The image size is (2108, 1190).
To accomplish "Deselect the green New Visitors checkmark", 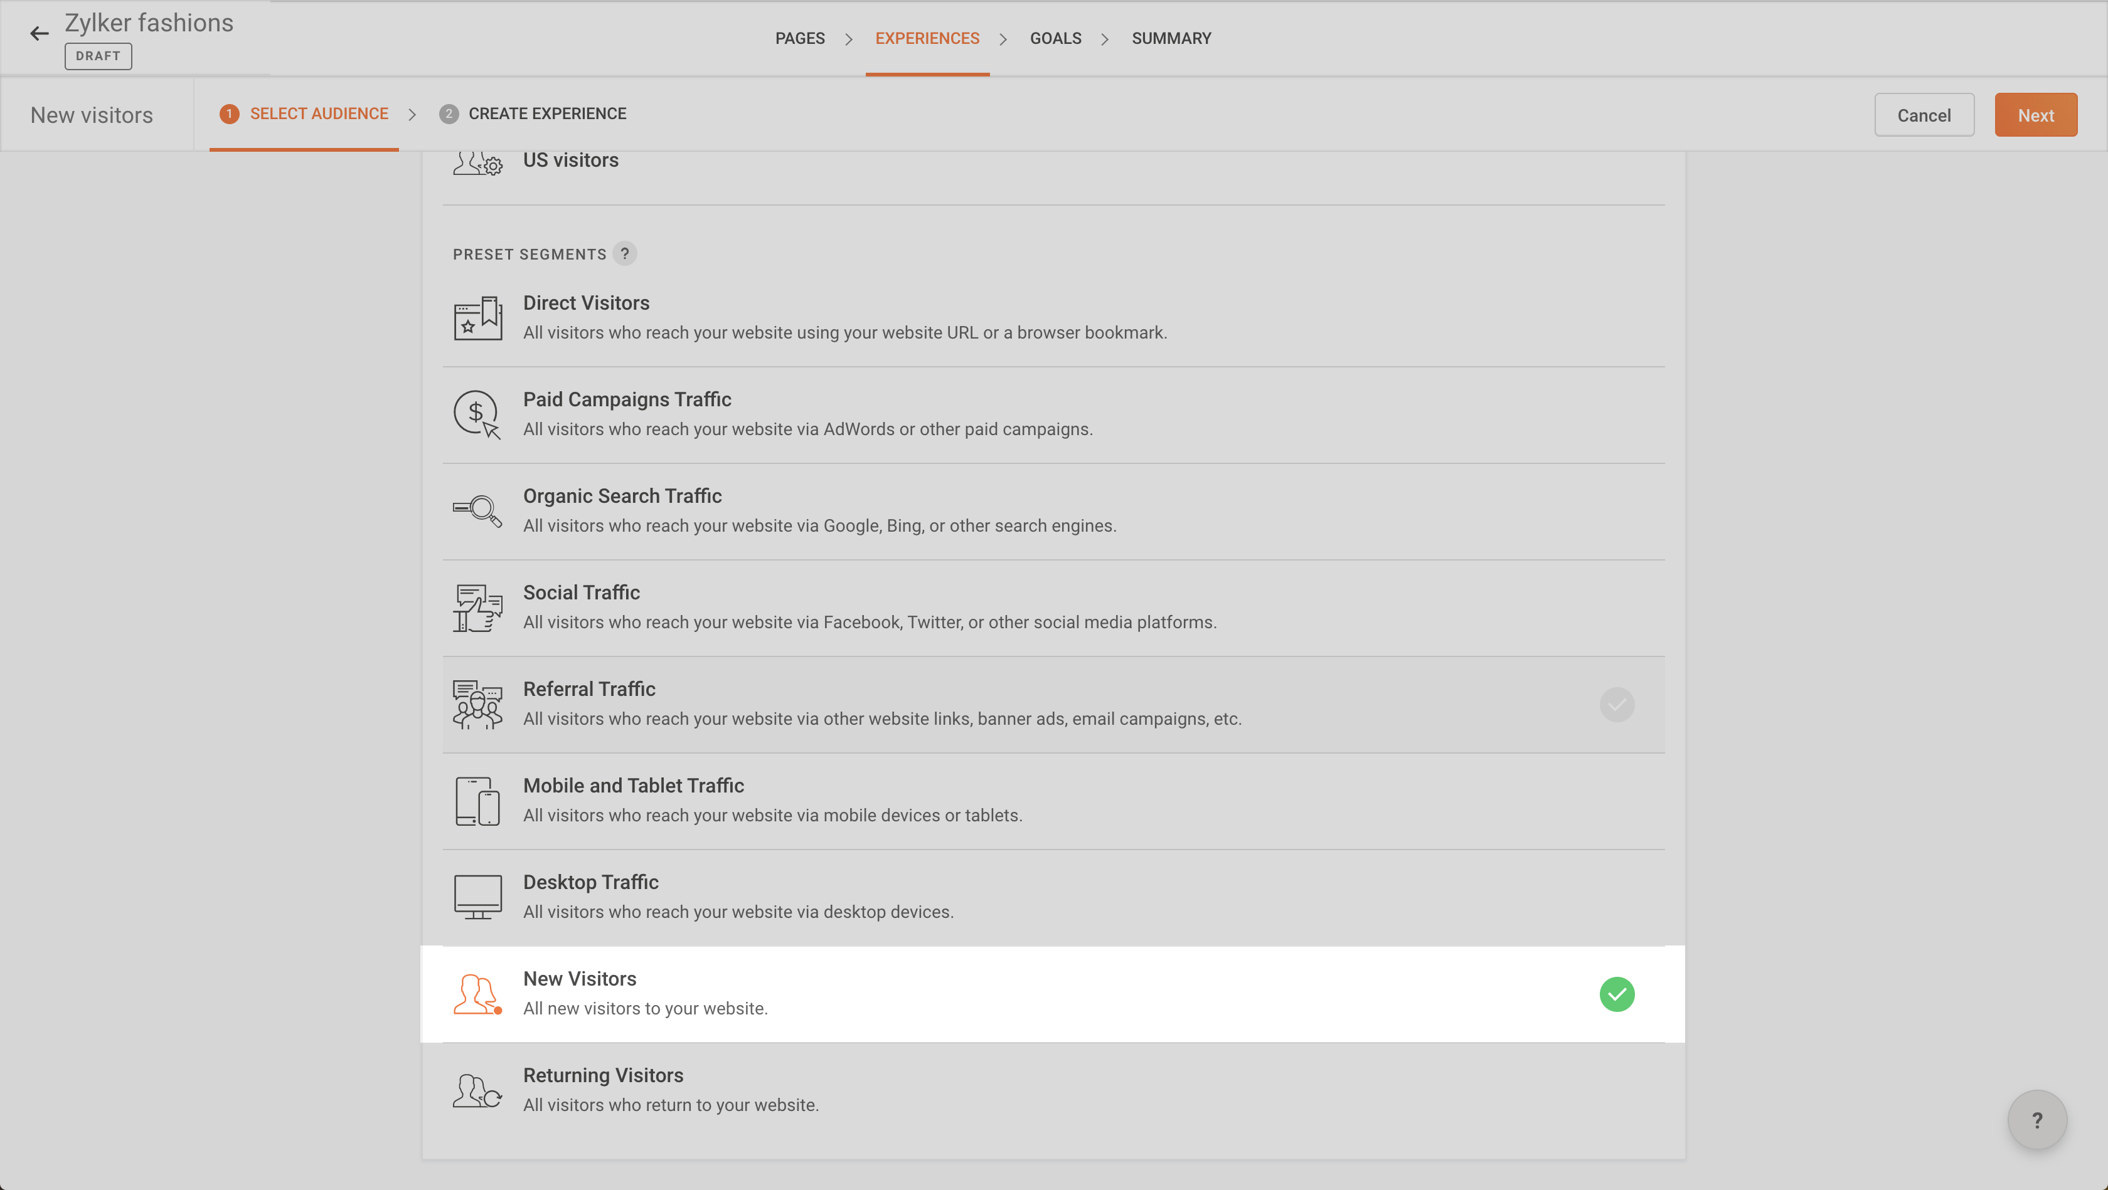I will (1617, 994).
